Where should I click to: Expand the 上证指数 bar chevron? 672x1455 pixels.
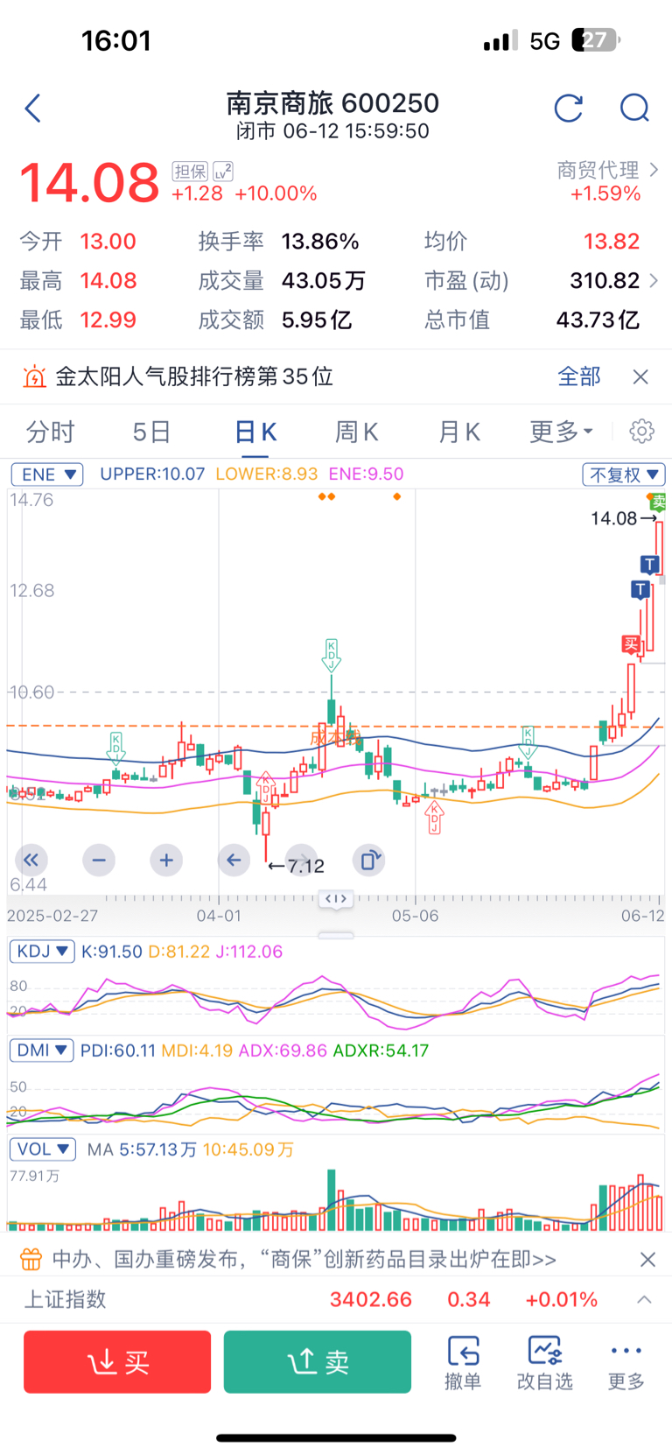pyautogui.click(x=644, y=1299)
